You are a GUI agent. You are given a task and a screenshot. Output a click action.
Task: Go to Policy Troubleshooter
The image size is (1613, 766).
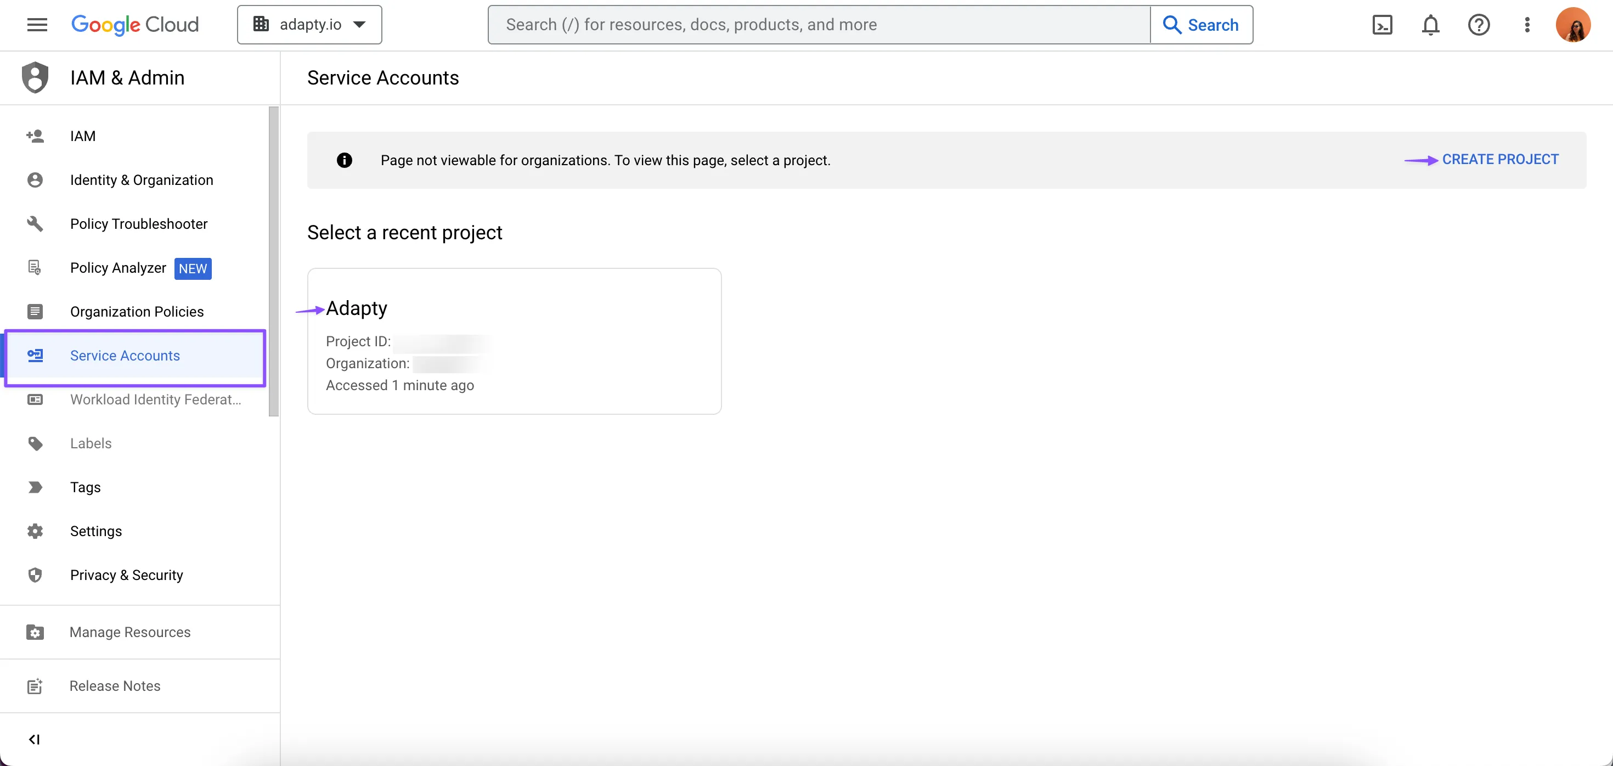(138, 223)
